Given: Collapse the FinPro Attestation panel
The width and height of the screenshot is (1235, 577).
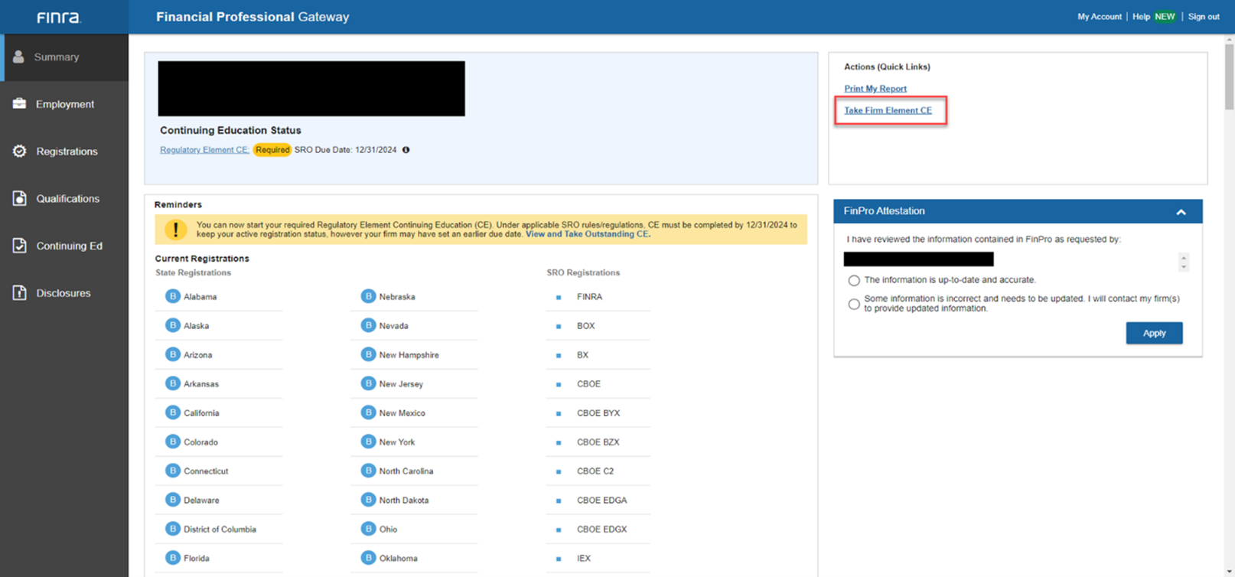Looking at the screenshot, I should 1181,212.
